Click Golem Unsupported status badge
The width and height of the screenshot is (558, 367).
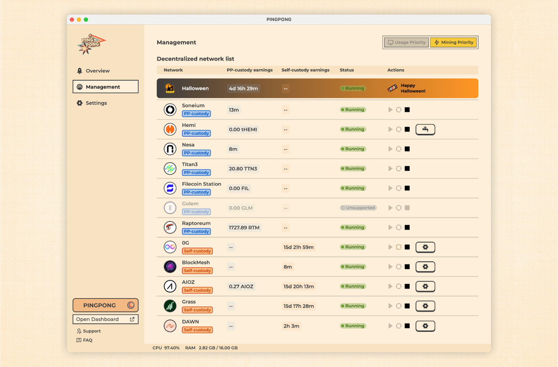[x=358, y=208]
